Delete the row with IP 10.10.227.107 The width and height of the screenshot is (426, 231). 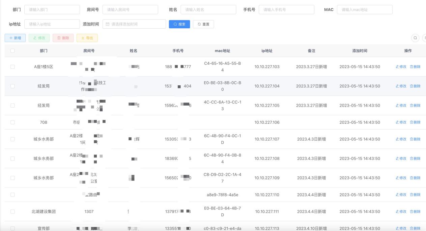pyautogui.click(x=415, y=139)
